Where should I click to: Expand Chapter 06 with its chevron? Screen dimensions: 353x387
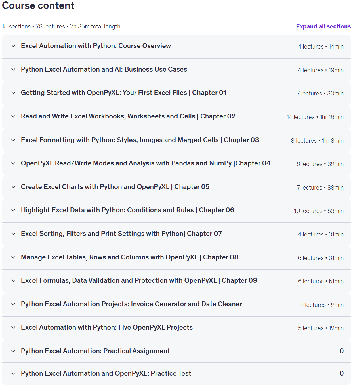point(13,210)
